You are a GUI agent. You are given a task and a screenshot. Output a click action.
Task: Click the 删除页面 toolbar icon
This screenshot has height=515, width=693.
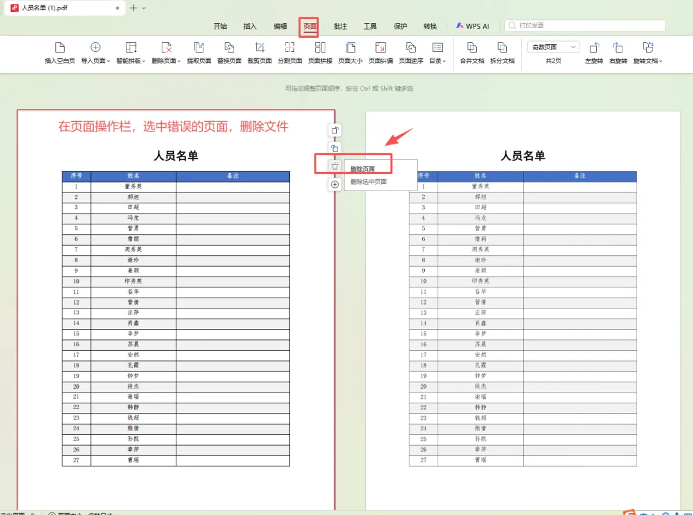[x=166, y=47]
